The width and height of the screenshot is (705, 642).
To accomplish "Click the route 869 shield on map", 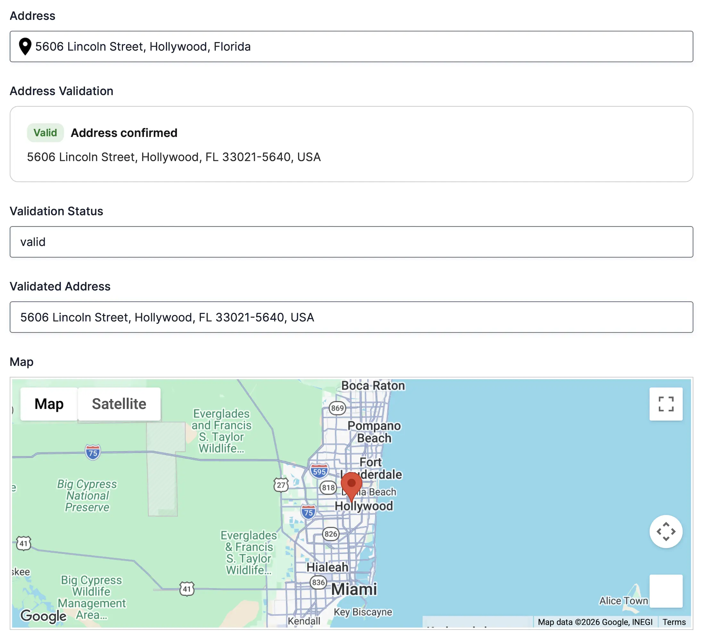I will click(x=337, y=408).
